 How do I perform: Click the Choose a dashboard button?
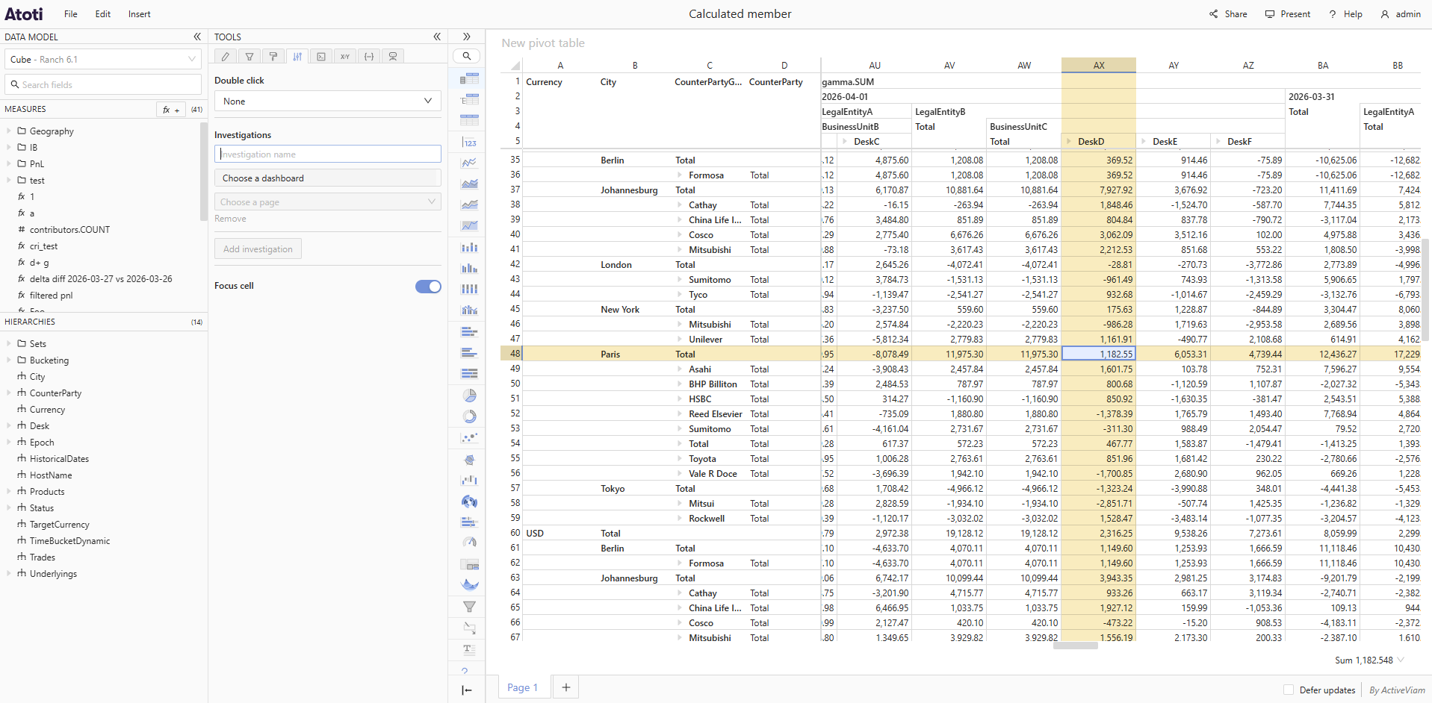[x=327, y=178]
